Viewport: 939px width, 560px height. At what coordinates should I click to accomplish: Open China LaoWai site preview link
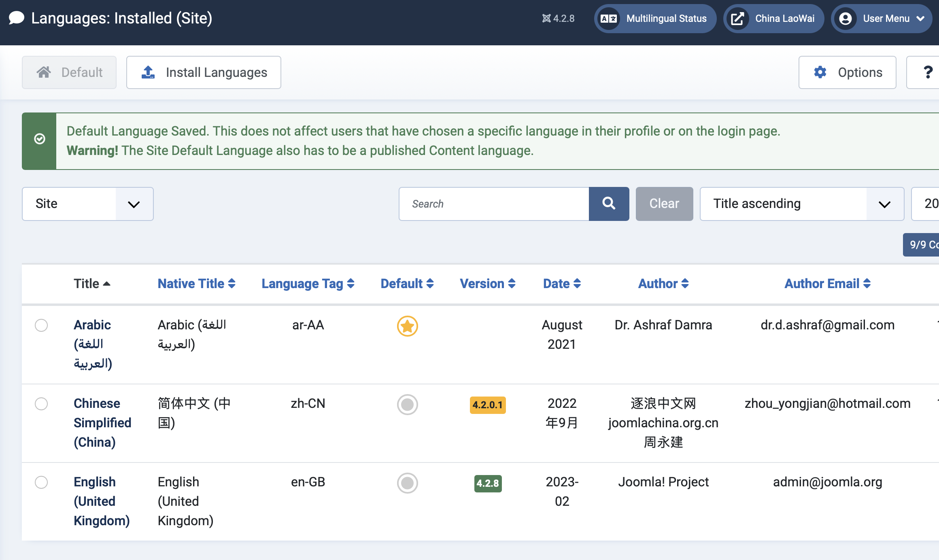[773, 19]
